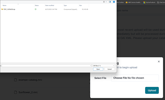Toggle the preview pane icon
The image size is (165, 100).
tap(110, 2)
